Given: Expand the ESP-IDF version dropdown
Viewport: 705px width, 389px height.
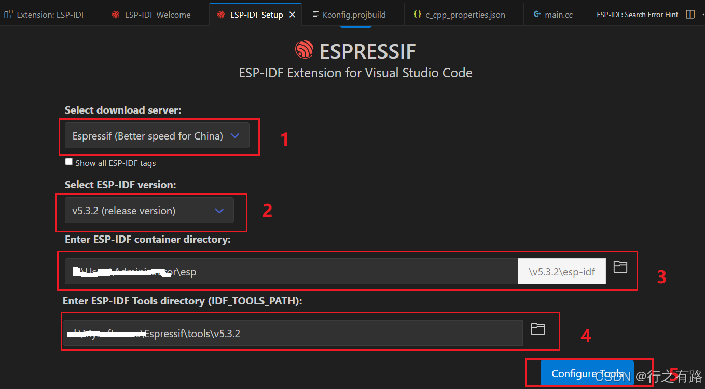Looking at the screenshot, I should click(150, 210).
